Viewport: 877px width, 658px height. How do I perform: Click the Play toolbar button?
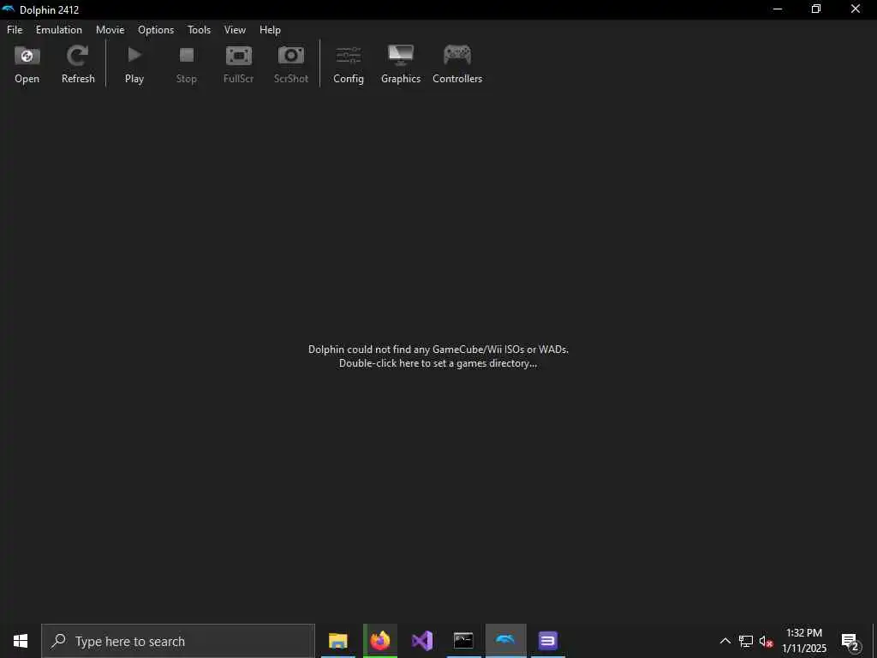(134, 63)
